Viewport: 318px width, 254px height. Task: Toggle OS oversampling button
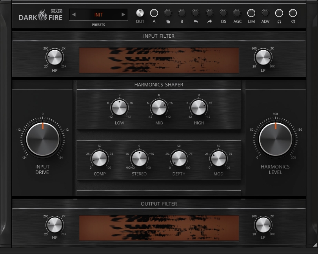pyautogui.click(x=223, y=13)
